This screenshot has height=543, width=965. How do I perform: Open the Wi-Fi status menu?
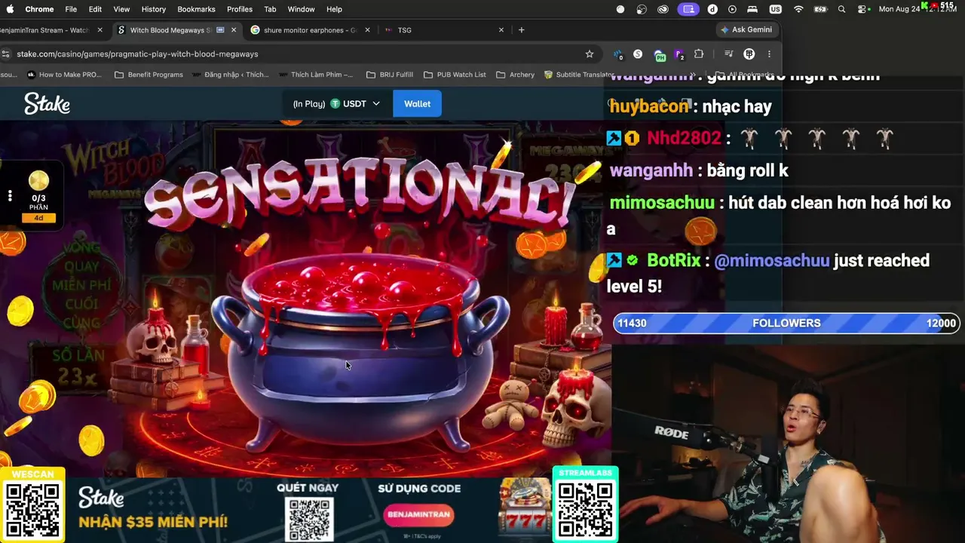pos(798,9)
